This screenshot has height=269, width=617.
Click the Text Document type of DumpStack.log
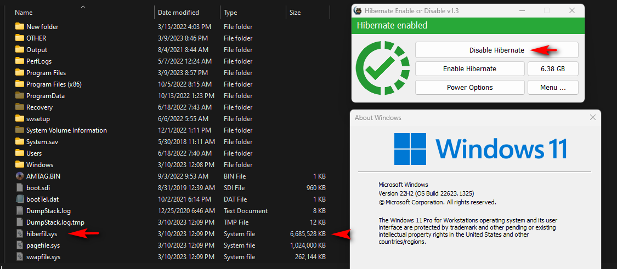tap(246, 211)
